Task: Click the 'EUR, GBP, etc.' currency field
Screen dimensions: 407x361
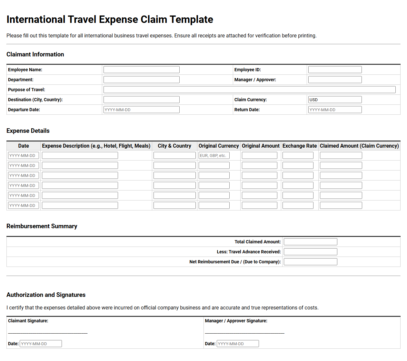Action: point(214,155)
